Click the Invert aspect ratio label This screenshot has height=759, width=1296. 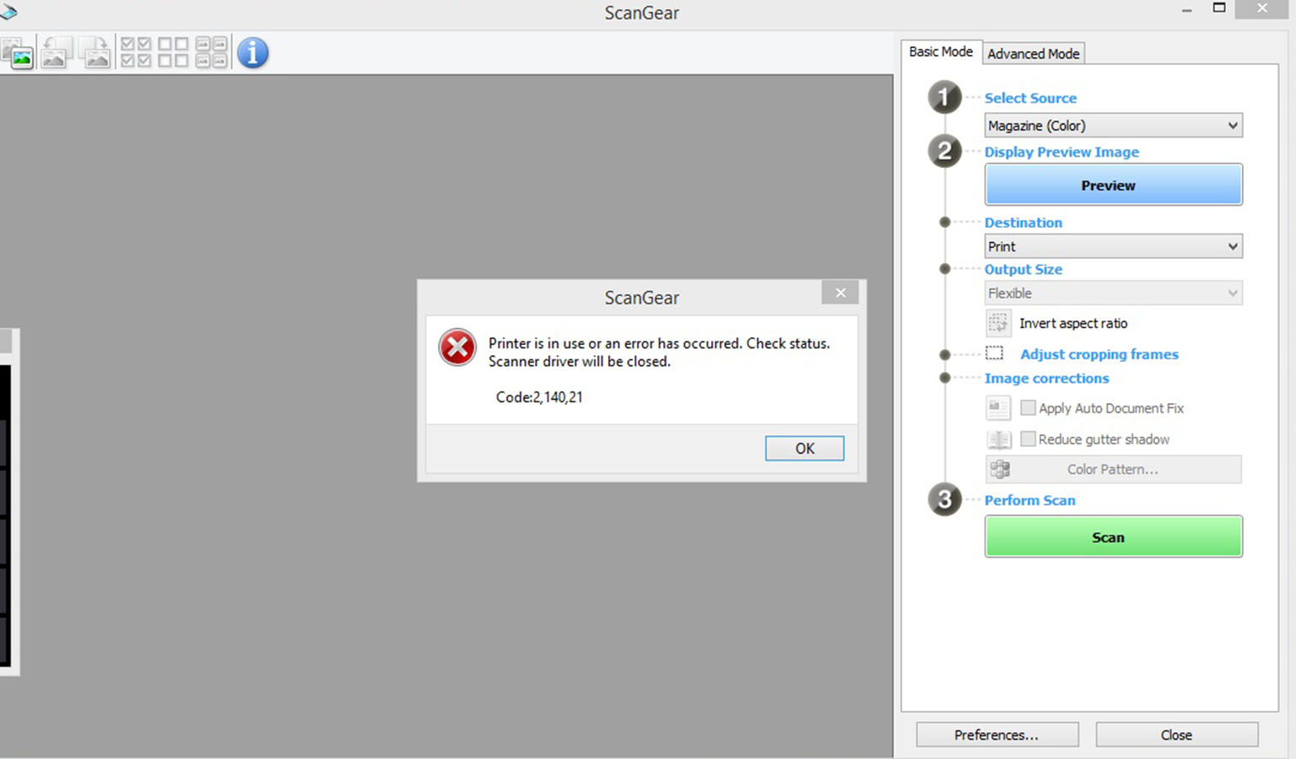pyautogui.click(x=1073, y=324)
